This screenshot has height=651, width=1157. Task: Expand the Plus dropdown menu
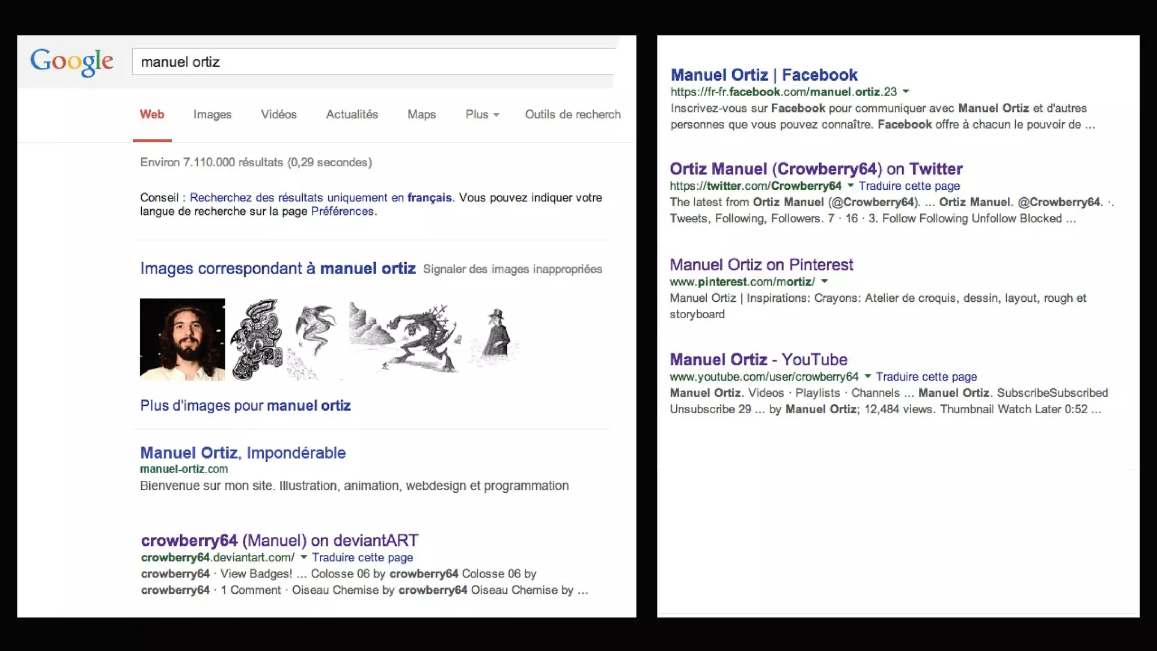click(x=482, y=115)
